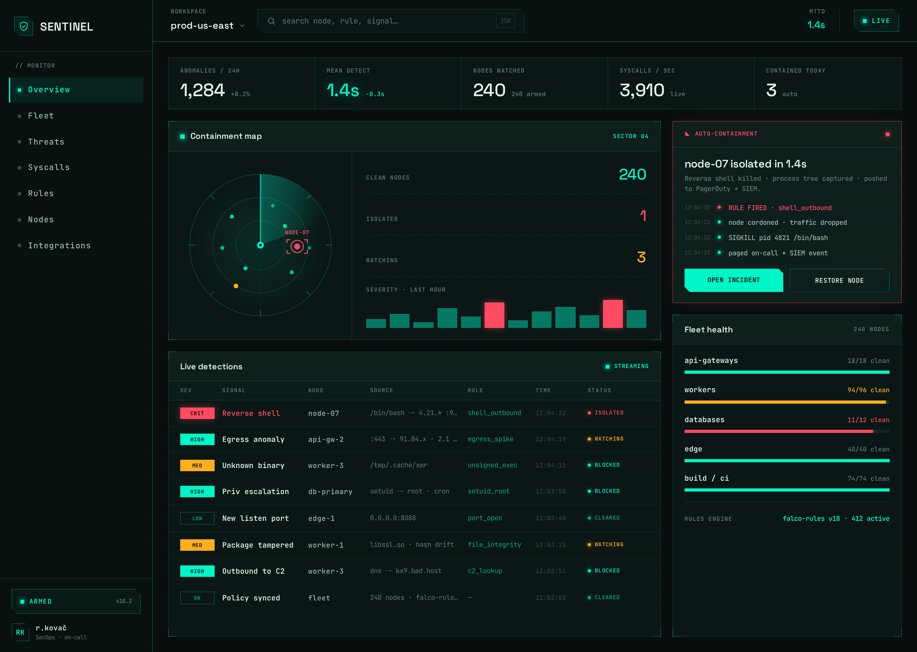Open the c2_lookup rule link
The image size is (917, 652).
coord(485,570)
